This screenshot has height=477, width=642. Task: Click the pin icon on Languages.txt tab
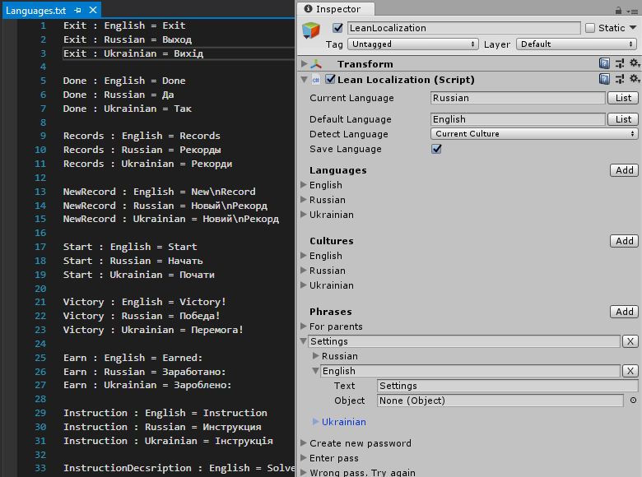78,10
